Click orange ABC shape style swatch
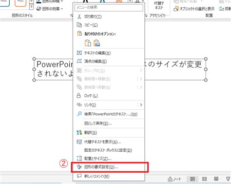This screenshot has height=184, width=231. tap(20, 3)
